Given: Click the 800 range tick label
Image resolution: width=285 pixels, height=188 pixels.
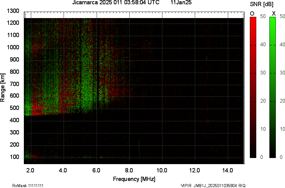Looking at the screenshot, I should click(14, 72).
